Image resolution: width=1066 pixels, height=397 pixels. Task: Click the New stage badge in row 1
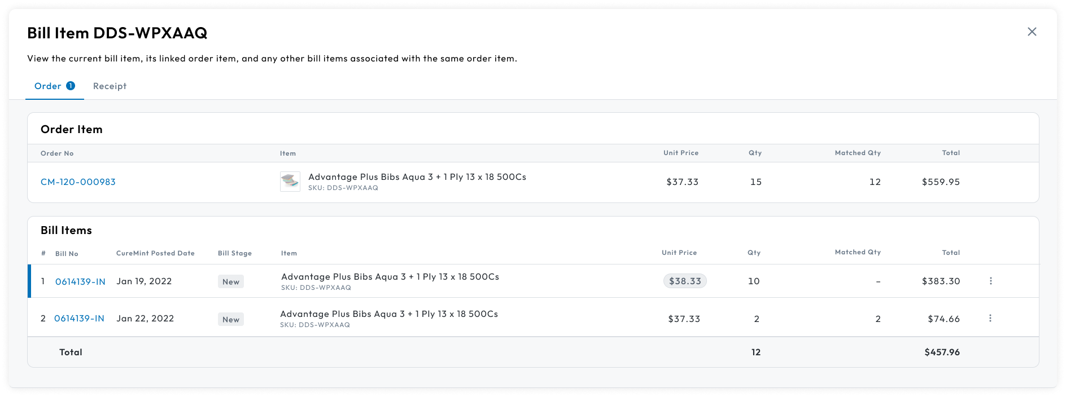click(231, 282)
